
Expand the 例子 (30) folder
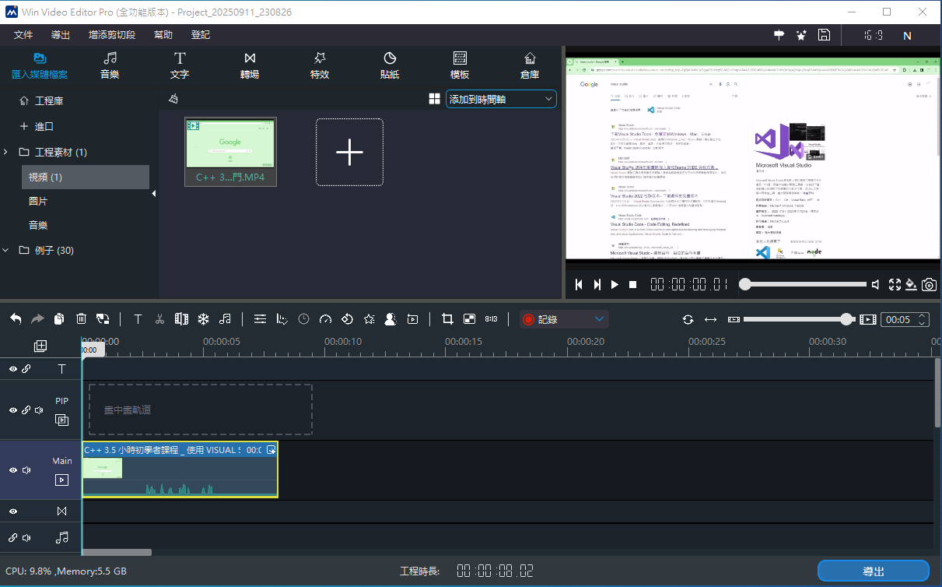point(6,250)
